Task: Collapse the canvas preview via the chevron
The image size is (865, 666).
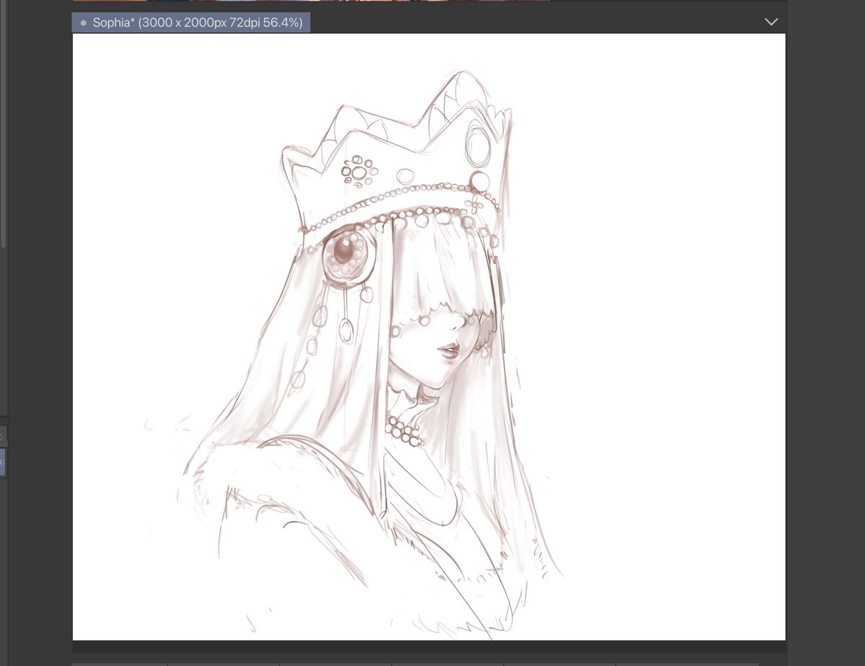Action: click(771, 22)
